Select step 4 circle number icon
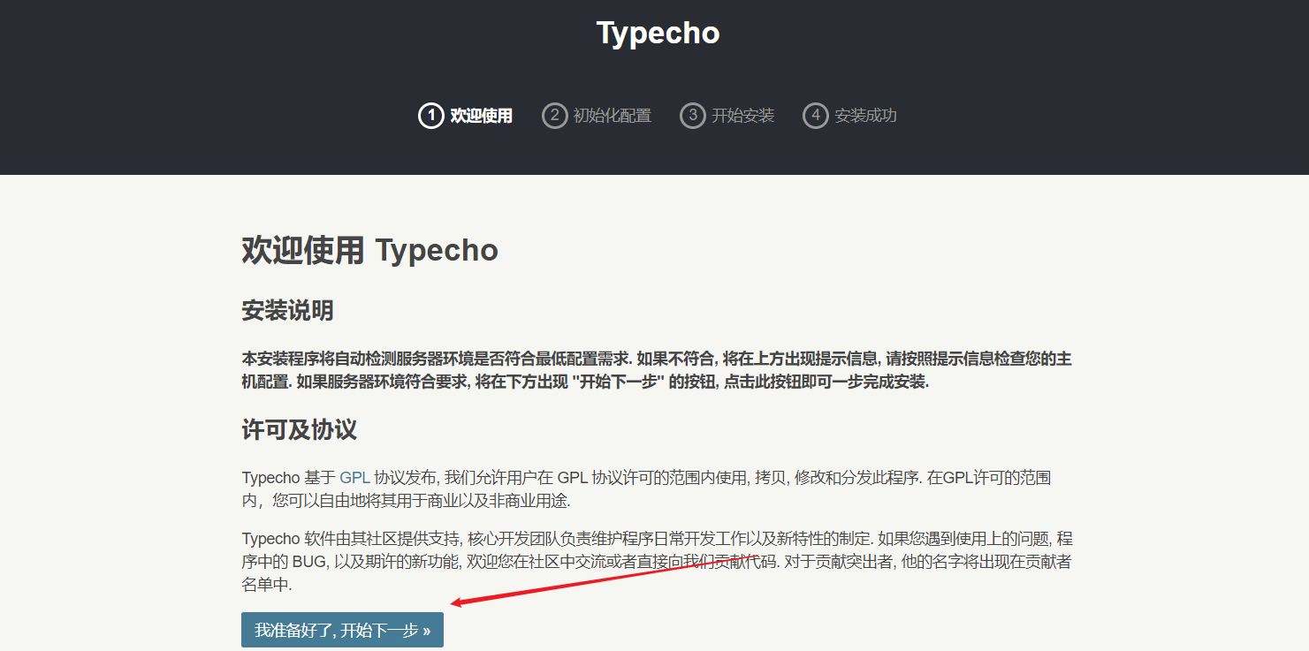Screen dimensions: 1309x651 pos(815,116)
